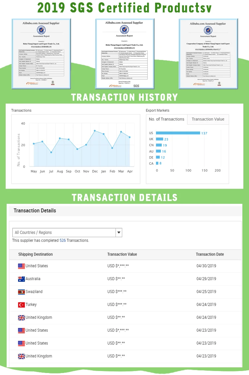This screenshot has width=249, height=375.
Task: Select the 'Swaziland' destination text
Action: click(34, 292)
